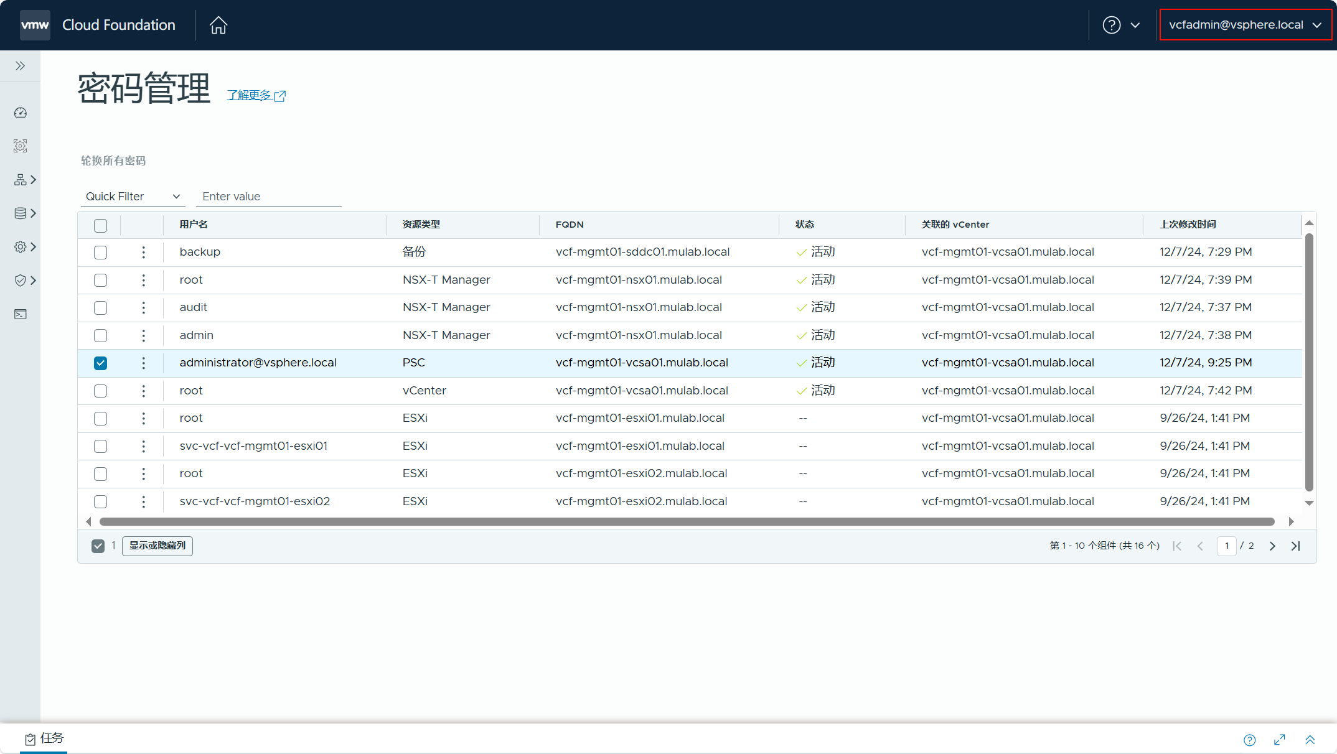
Task: Expand the administration sidebar chevron
Action: [34, 247]
